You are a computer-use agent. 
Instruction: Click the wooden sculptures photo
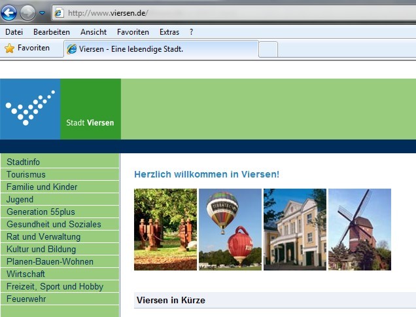[165, 229]
